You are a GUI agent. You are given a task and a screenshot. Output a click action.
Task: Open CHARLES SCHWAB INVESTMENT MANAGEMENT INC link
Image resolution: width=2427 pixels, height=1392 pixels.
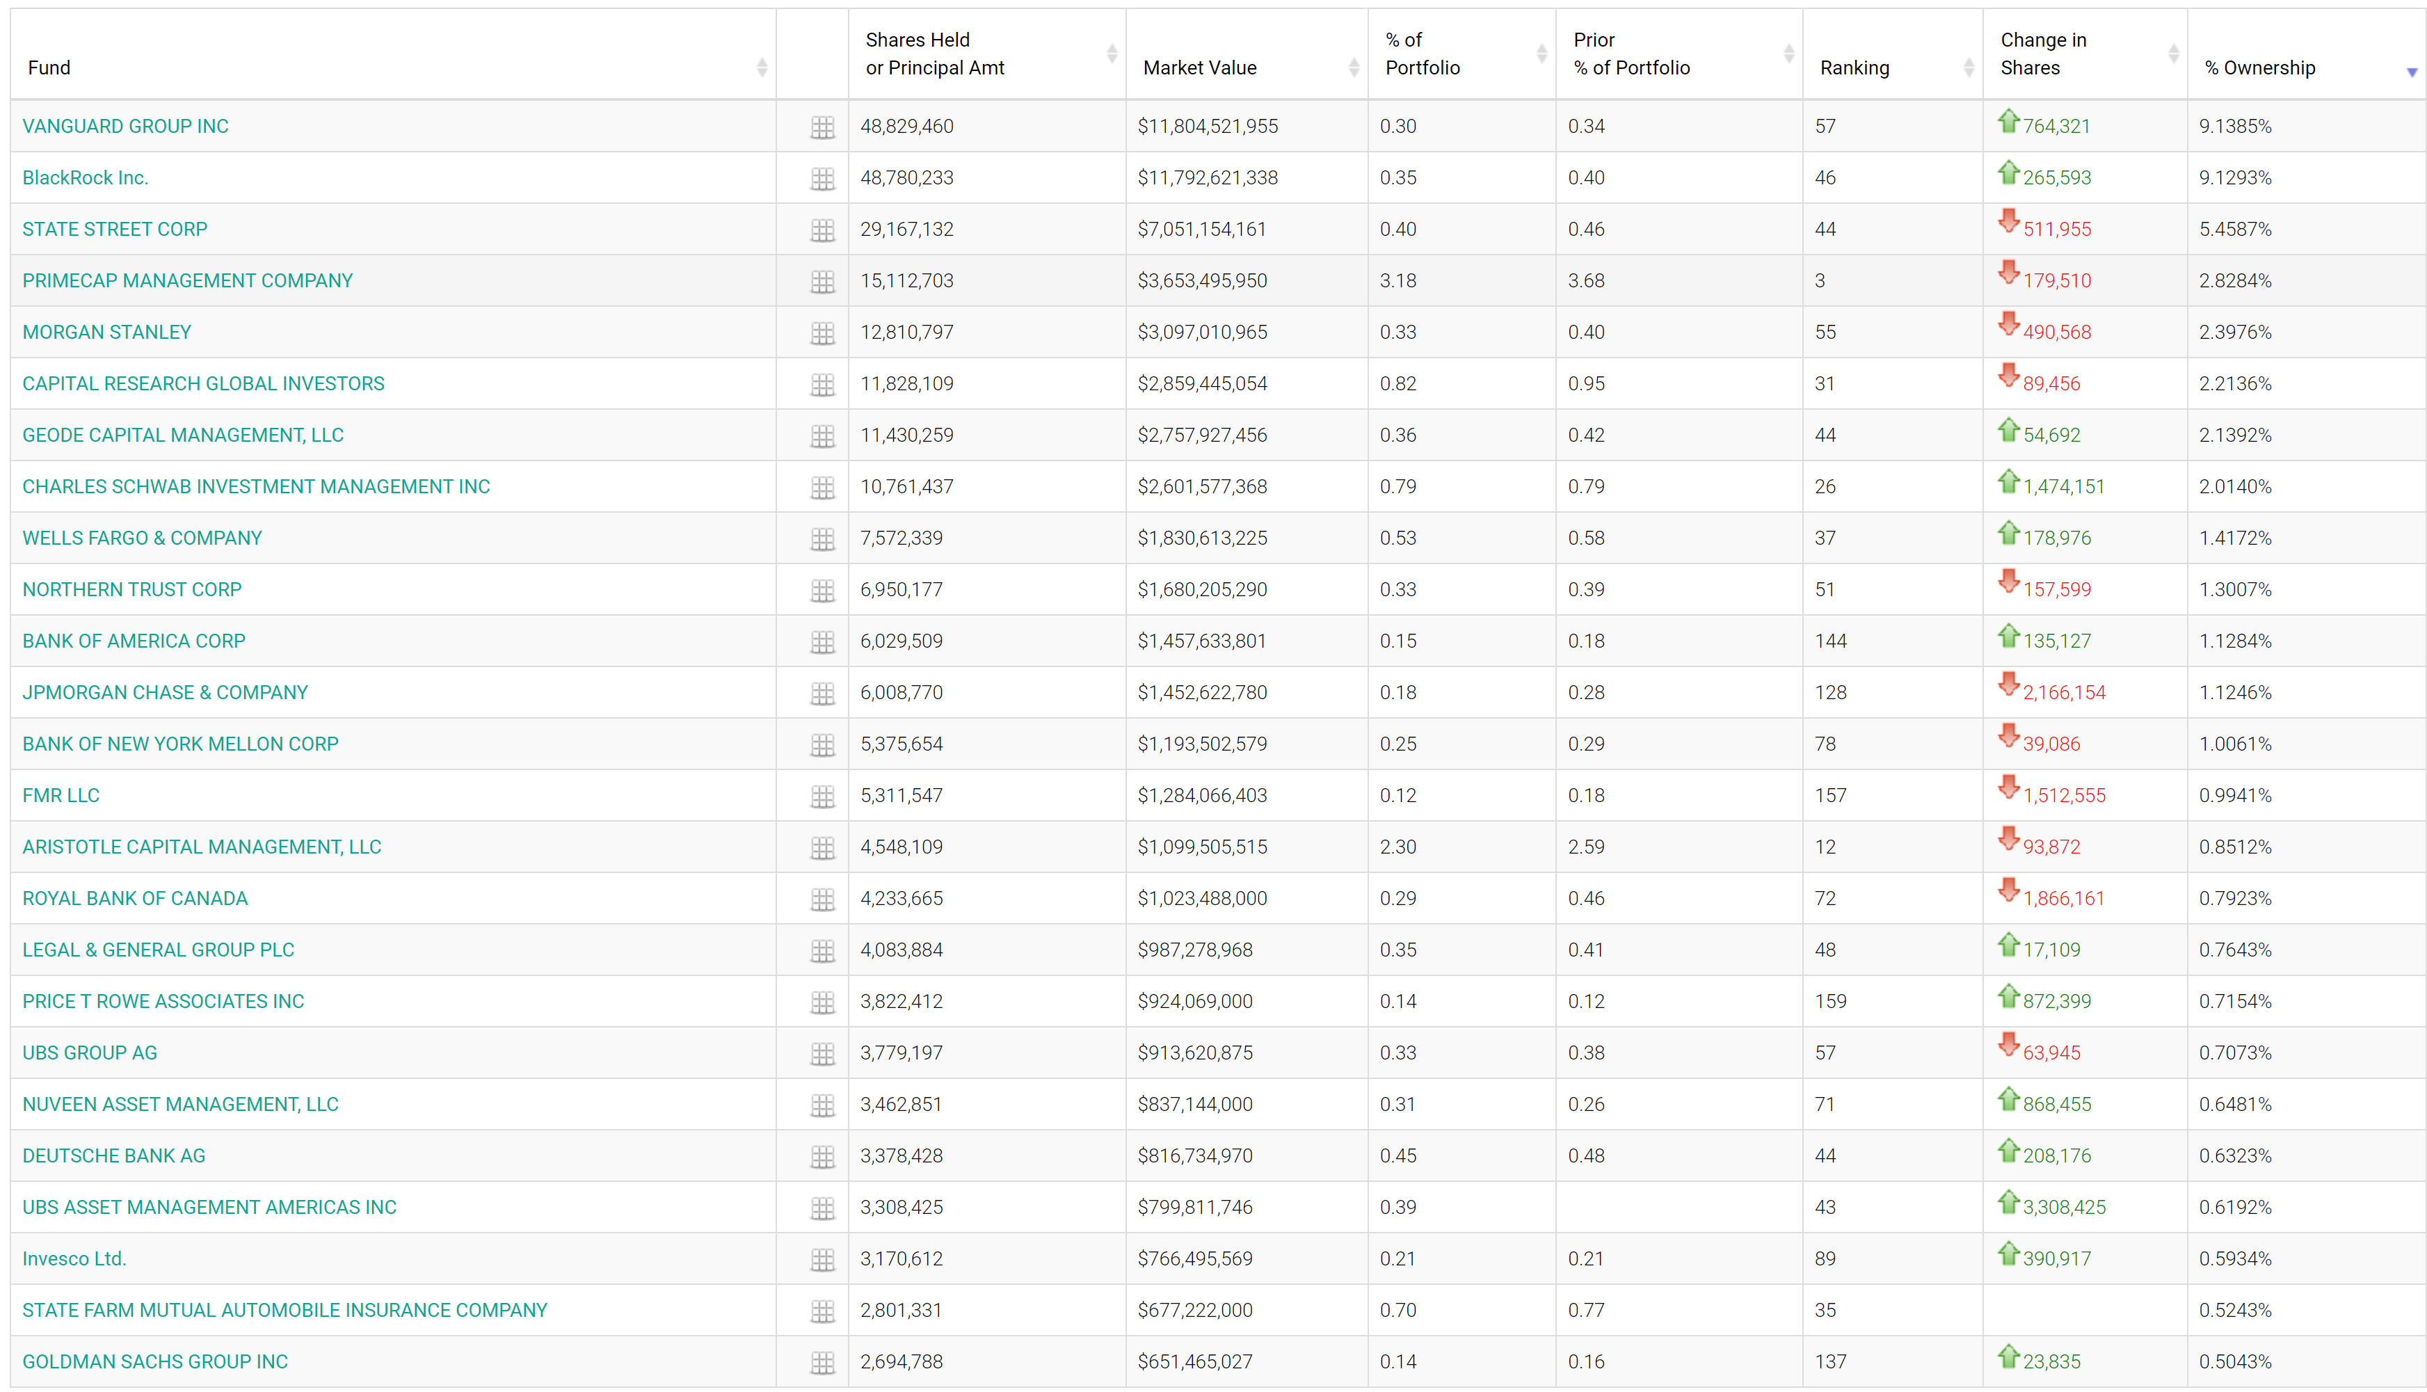pyautogui.click(x=256, y=487)
